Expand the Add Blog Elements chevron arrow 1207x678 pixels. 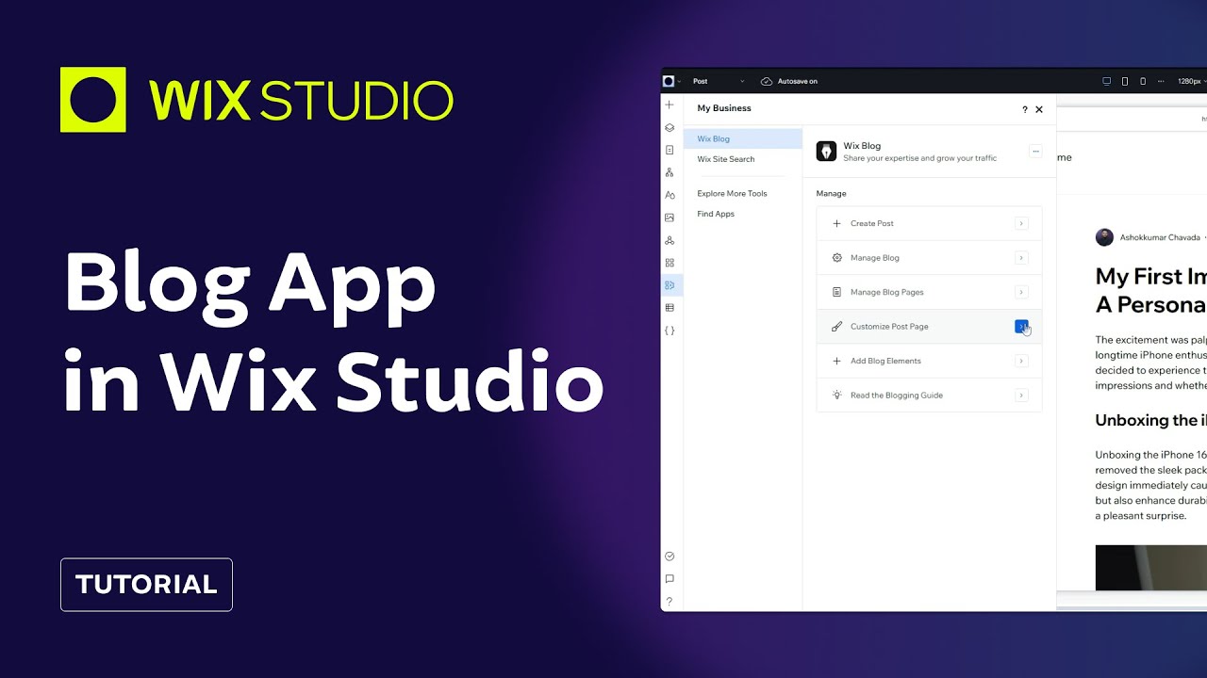coord(1021,361)
